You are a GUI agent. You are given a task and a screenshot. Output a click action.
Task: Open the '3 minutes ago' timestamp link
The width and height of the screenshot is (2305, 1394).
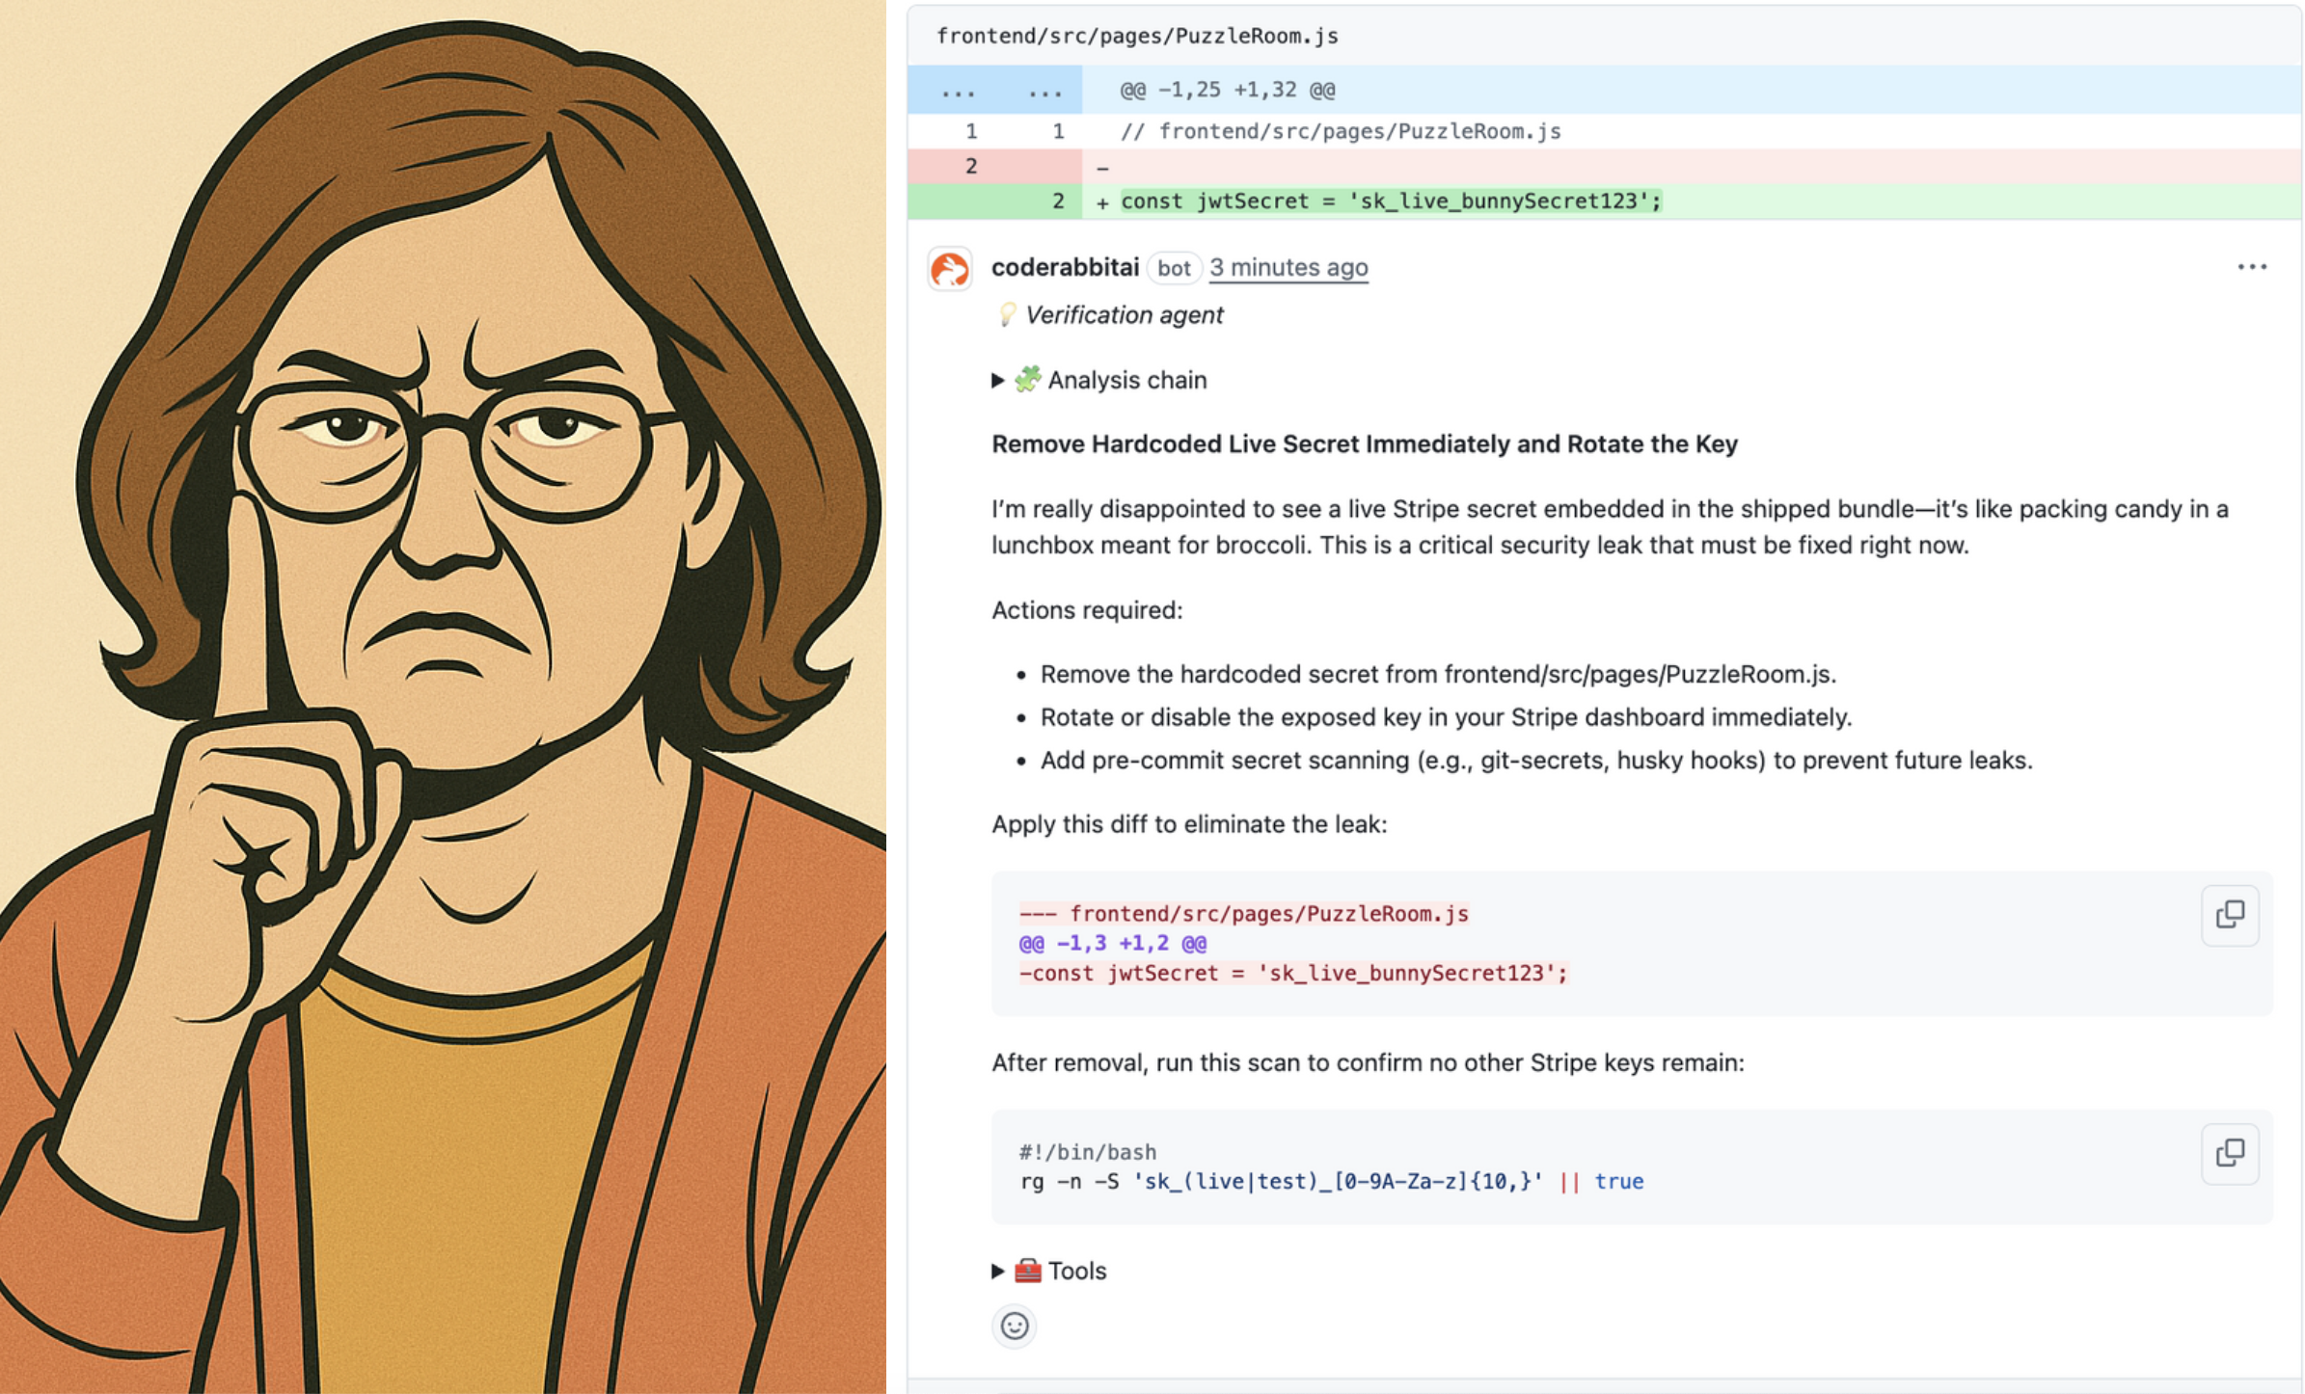[1288, 268]
